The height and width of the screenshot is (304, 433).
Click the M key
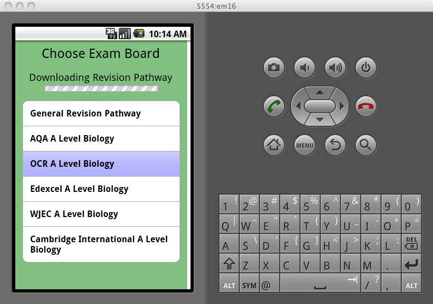pos(371,264)
